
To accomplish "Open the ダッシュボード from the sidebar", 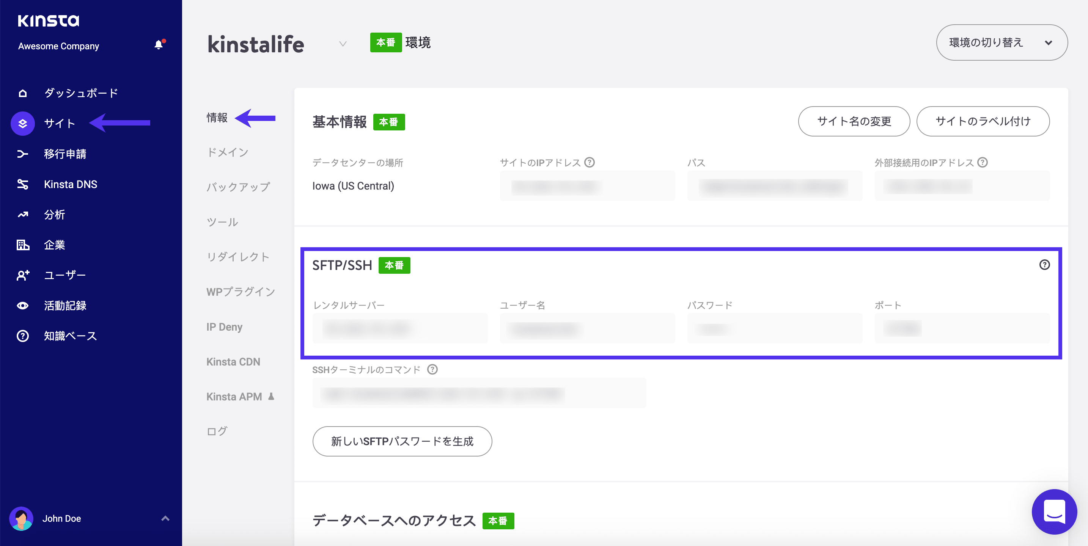I will click(x=80, y=93).
